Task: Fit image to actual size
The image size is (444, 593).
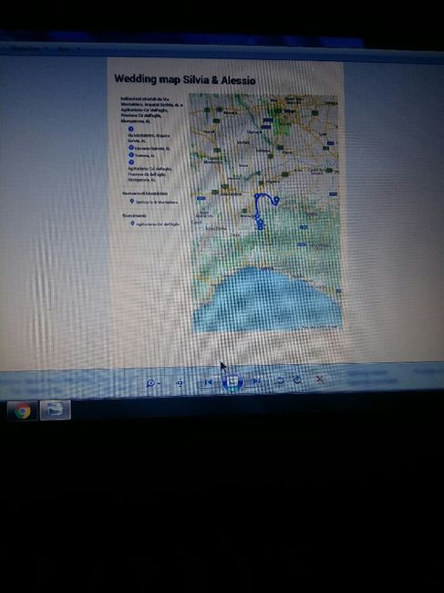Action: pos(181,383)
